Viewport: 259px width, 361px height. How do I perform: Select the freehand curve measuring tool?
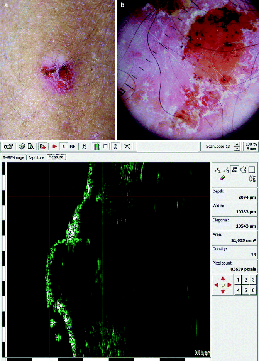tap(217, 169)
